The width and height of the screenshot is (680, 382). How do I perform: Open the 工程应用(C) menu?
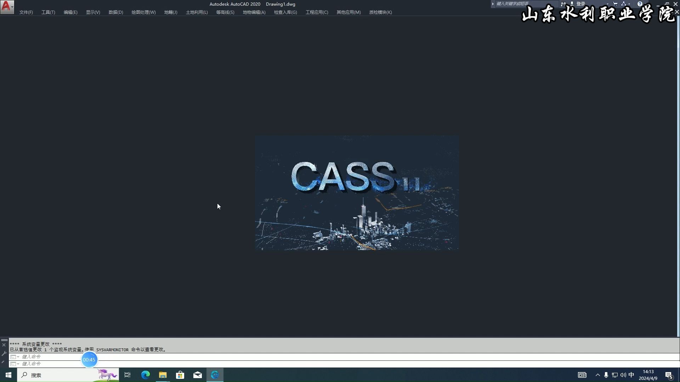point(317,12)
